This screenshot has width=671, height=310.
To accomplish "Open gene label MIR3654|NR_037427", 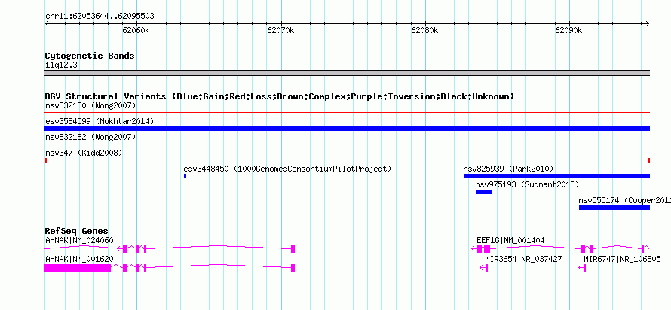I will 523,259.
